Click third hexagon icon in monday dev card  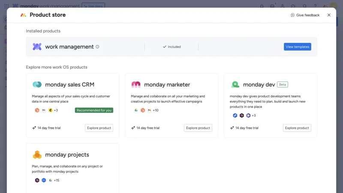[x=248, y=115]
